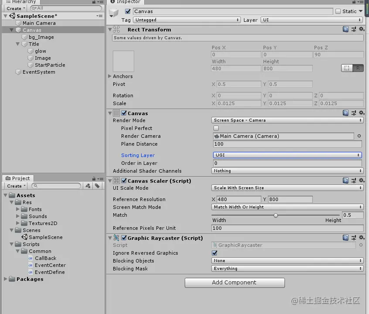Toggle the Static checkbox

pyautogui.click(x=338, y=11)
